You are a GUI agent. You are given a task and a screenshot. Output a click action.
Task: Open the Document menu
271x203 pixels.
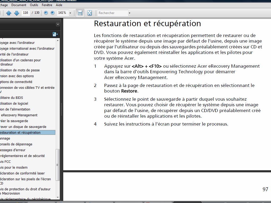point(19,5)
